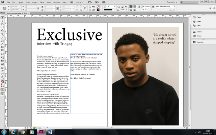Select the Eyedropper tool

(2, 71)
